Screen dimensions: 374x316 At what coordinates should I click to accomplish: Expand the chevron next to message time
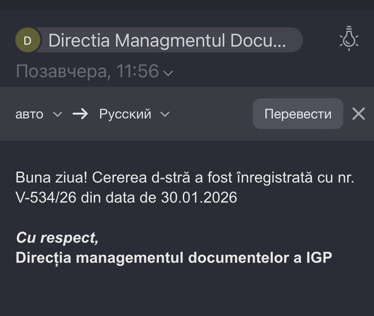click(168, 73)
